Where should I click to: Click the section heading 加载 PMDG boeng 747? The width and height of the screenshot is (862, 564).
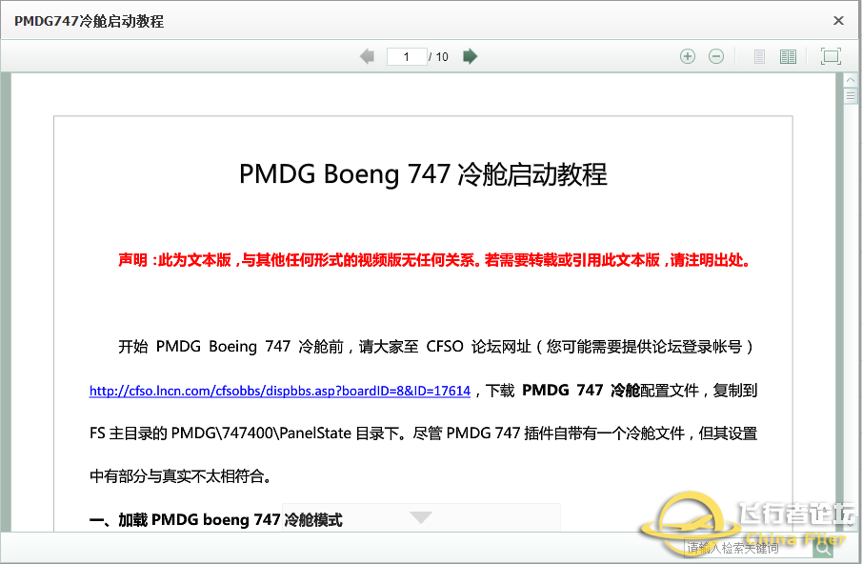(215, 519)
